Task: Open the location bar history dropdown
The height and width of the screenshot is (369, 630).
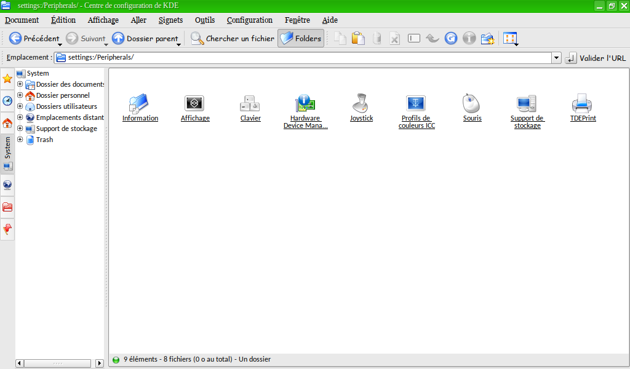Action: coord(556,58)
